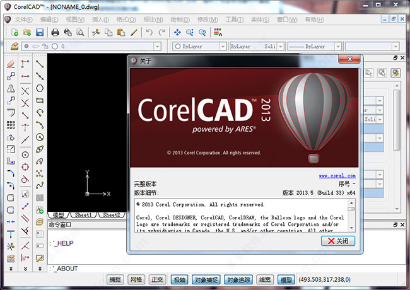The image size is (410, 290).
Task: Select the Polygon hexagon tool
Action: point(40,88)
